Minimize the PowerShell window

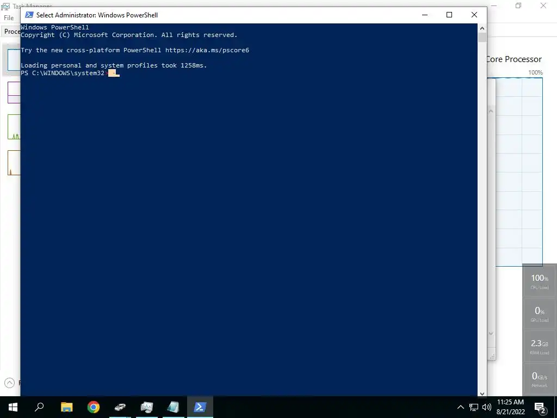point(424,15)
